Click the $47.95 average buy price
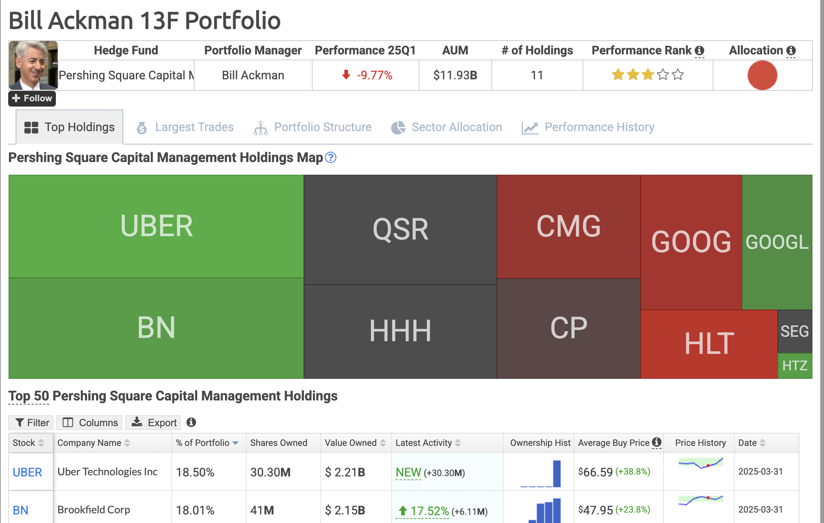The height and width of the screenshot is (523, 824). click(595, 510)
